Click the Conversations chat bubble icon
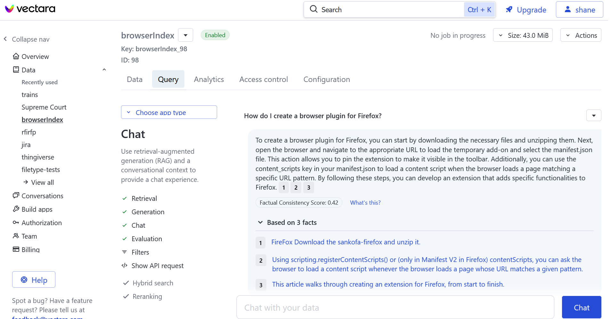Viewport: 610px width, 319px height. click(x=16, y=195)
